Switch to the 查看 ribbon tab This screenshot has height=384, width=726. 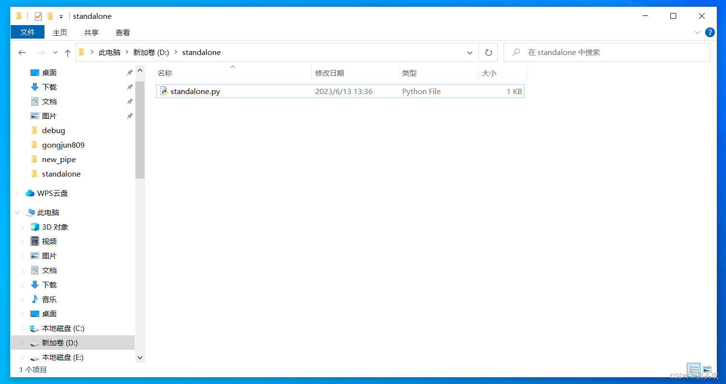[123, 33]
